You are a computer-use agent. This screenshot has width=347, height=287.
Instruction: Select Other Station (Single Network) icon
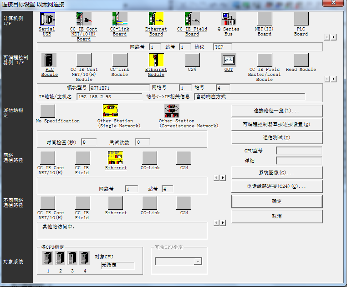[111, 111]
